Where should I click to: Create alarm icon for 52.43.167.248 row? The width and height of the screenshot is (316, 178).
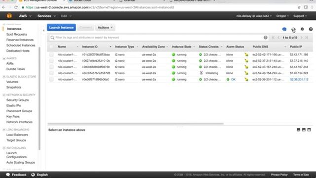point(246,67)
